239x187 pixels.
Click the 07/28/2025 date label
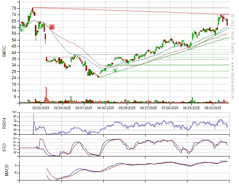pos(170,108)
